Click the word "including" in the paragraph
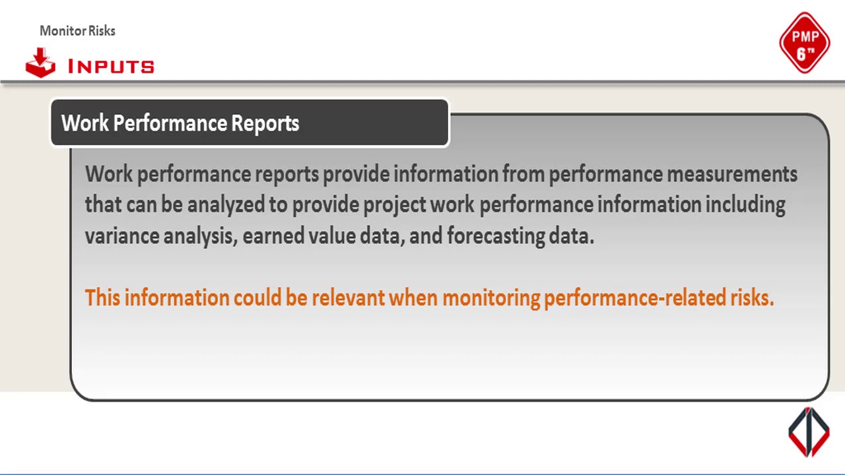845x475 pixels. (745, 205)
